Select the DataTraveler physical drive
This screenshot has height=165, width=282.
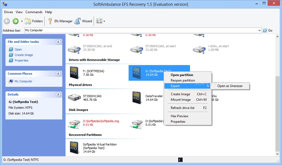148,98
